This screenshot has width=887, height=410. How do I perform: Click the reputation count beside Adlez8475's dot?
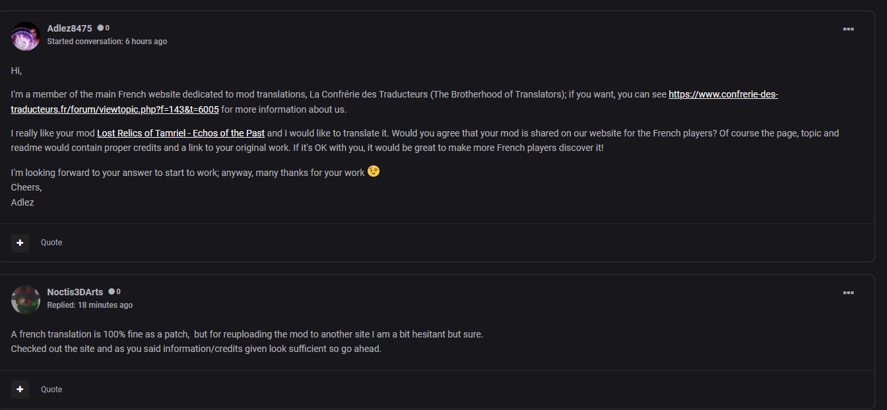[x=108, y=28]
